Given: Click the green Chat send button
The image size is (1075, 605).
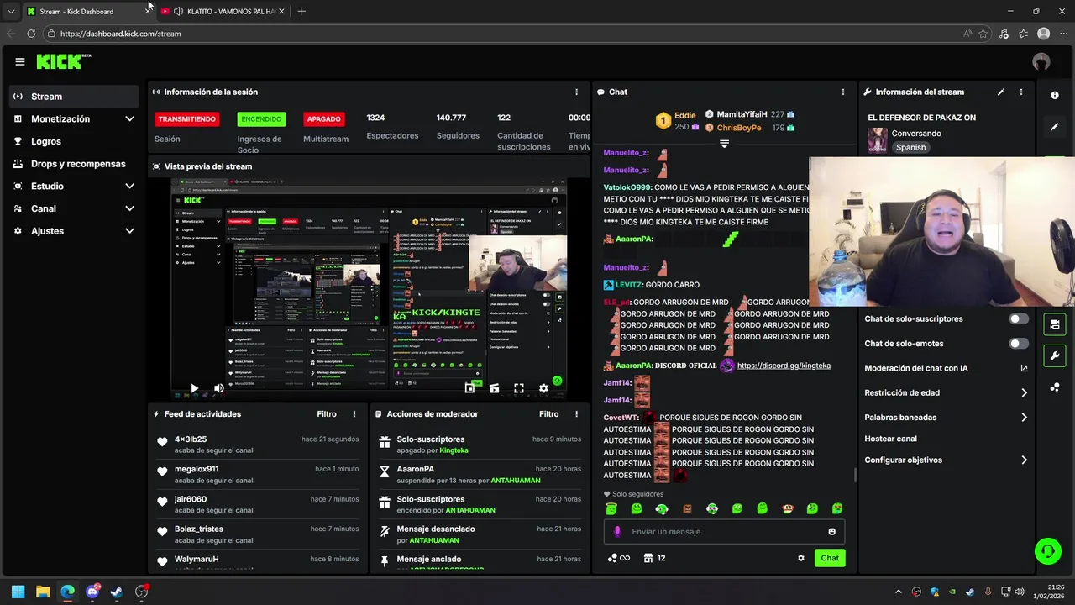Looking at the screenshot, I should (x=830, y=558).
